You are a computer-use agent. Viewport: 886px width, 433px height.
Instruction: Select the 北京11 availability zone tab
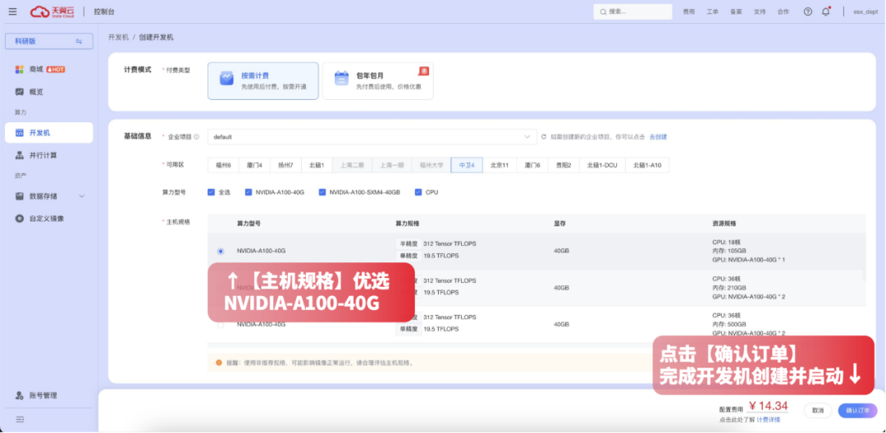(500, 166)
